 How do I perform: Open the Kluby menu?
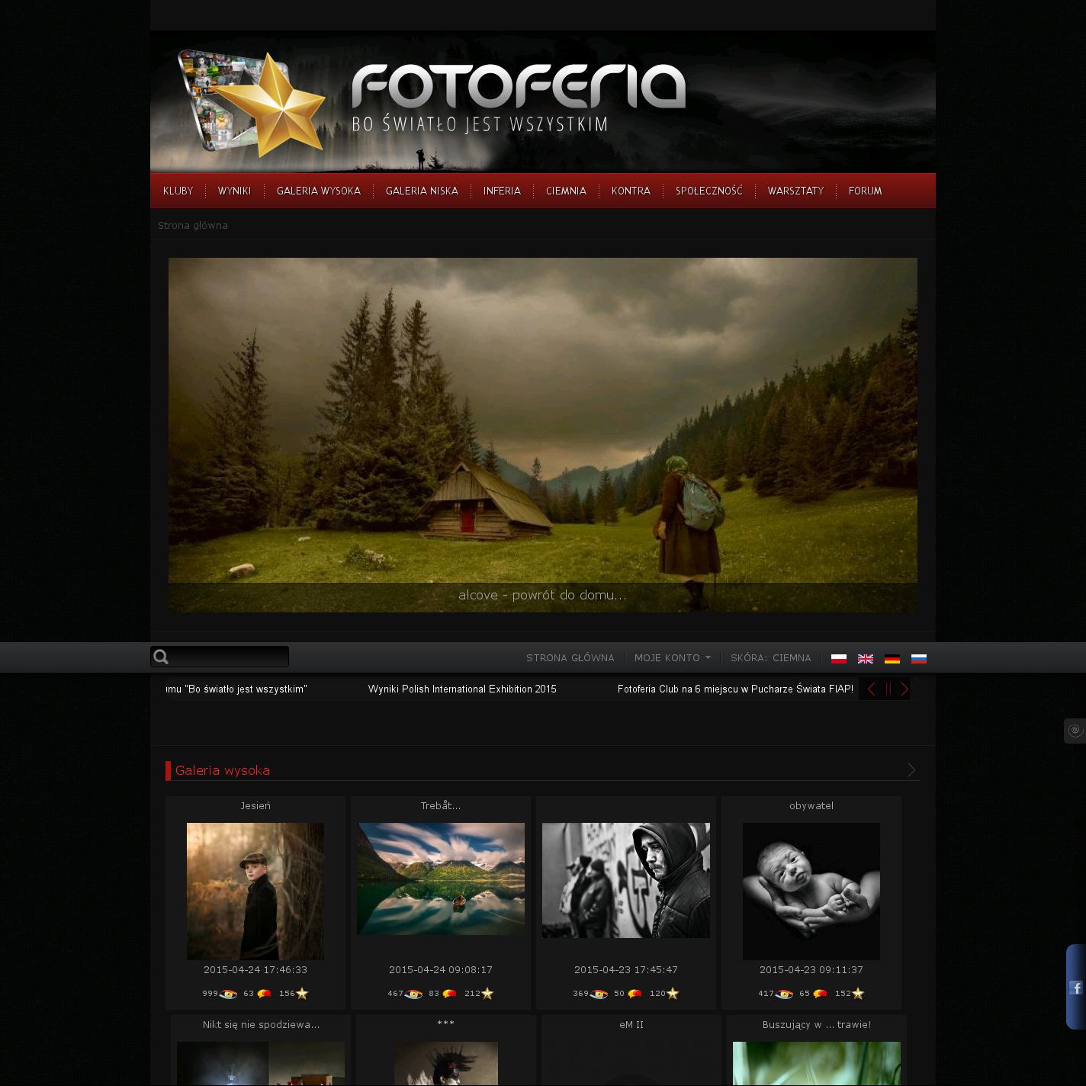pos(178,191)
